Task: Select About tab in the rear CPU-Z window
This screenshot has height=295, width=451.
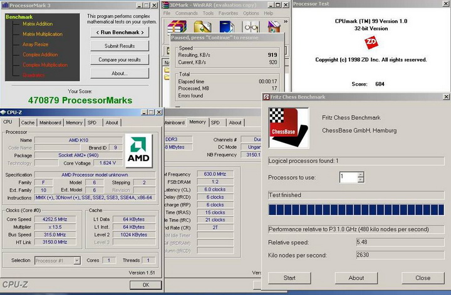Action: pos(236,122)
